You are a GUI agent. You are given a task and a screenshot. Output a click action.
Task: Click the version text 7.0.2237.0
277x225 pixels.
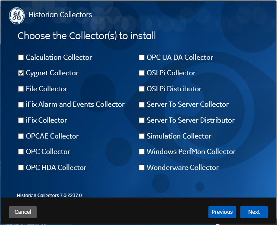pyautogui.click(x=71, y=195)
